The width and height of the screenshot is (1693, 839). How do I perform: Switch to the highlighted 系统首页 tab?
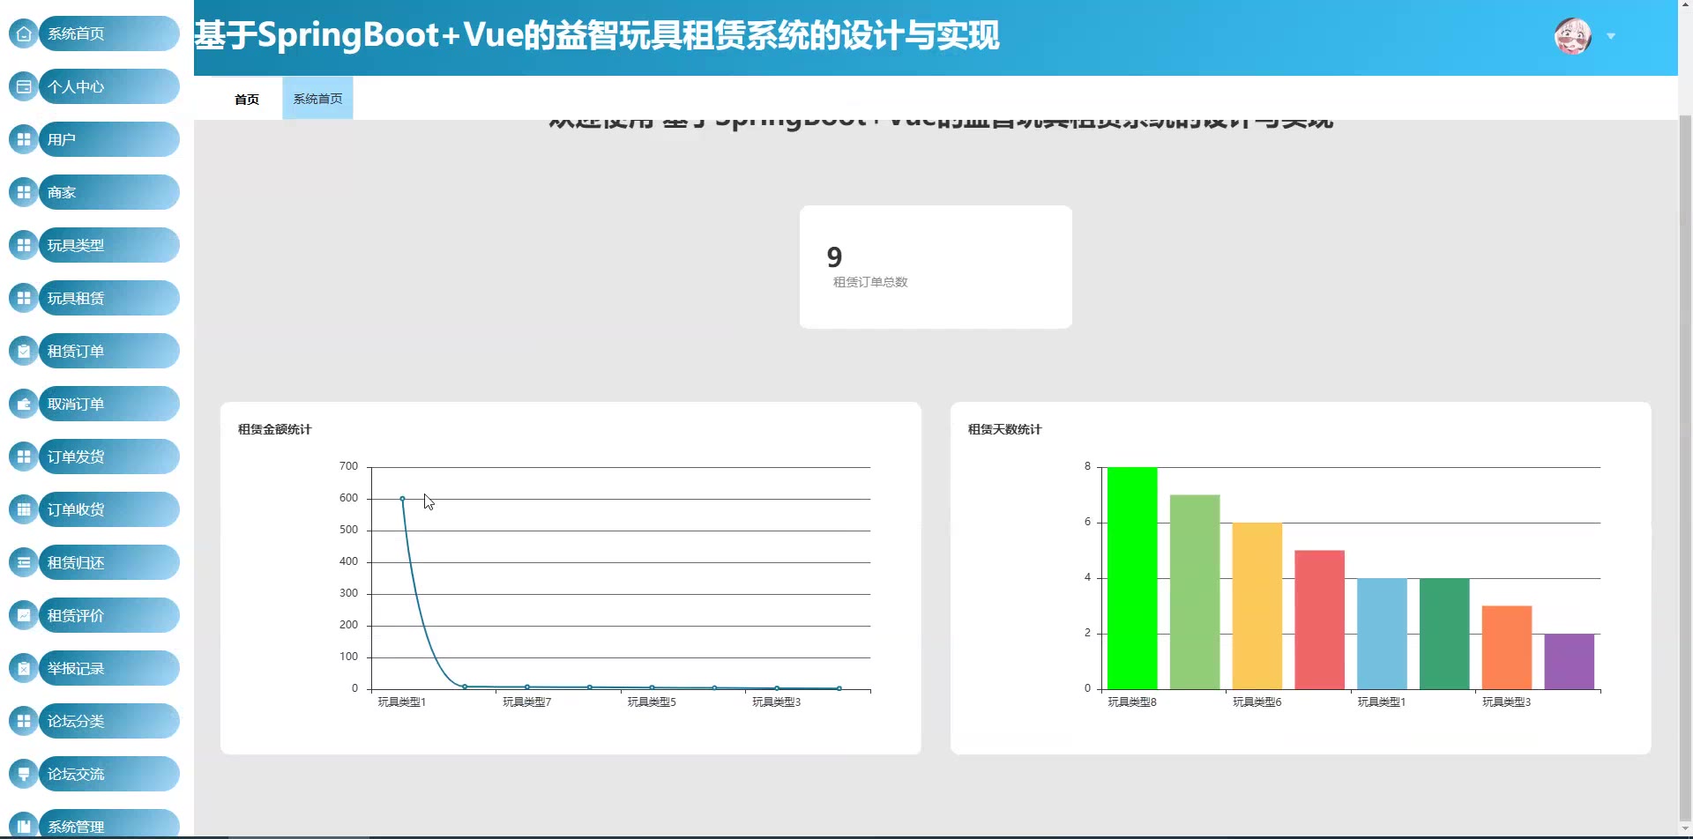click(317, 99)
